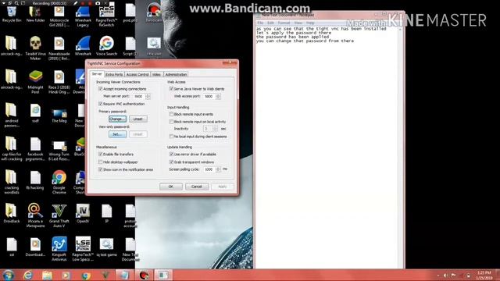Launch the Voice Search Google icon

106,46
